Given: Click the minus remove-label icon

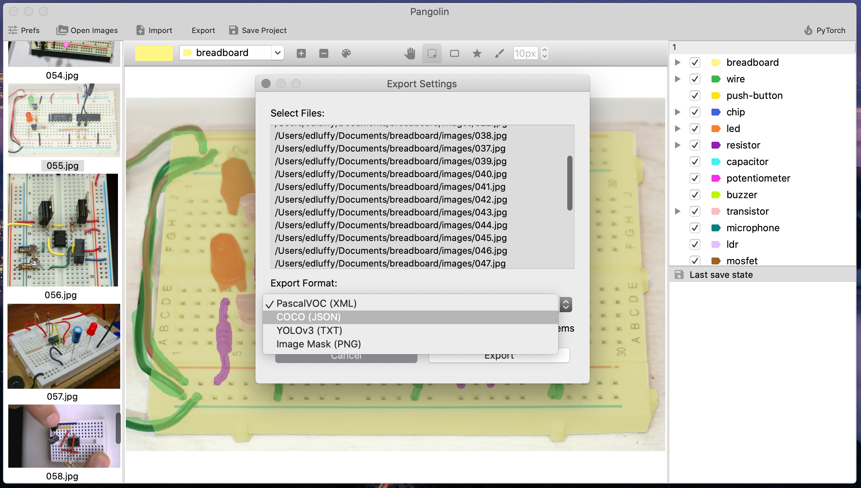Looking at the screenshot, I should tap(324, 53).
